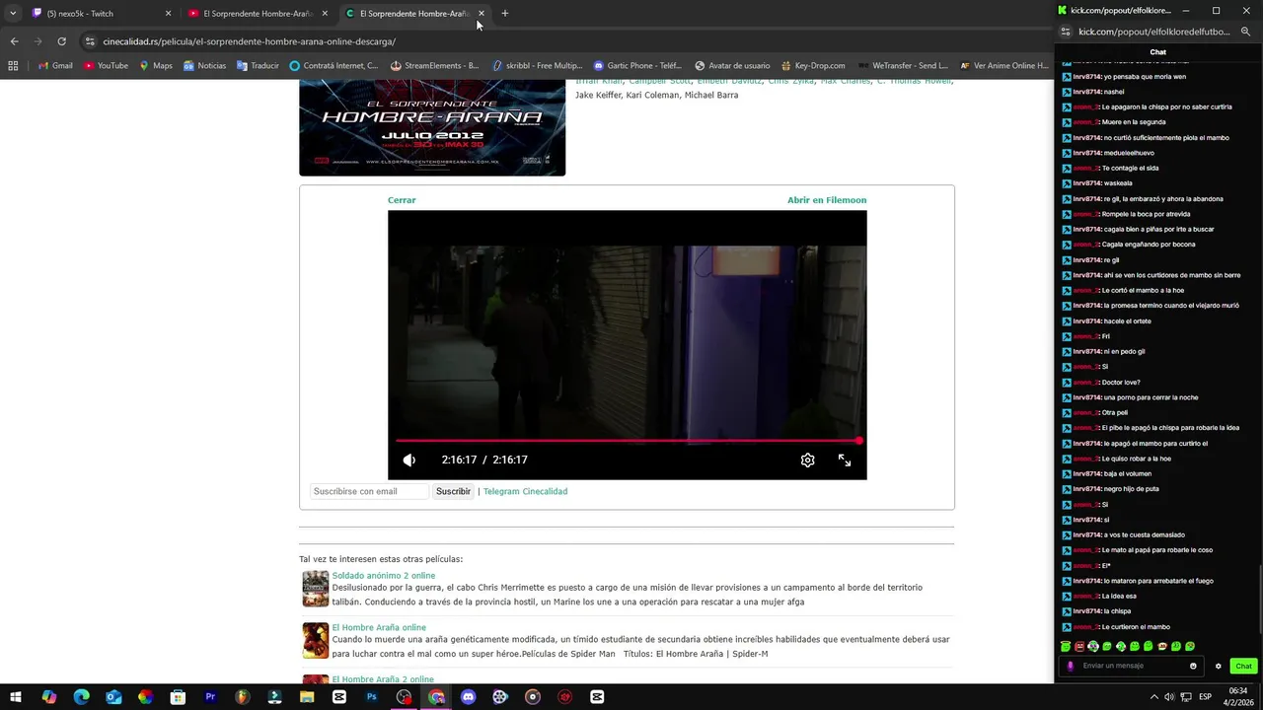Open Outlook from taskbar
The image size is (1263, 710).
(113, 697)
